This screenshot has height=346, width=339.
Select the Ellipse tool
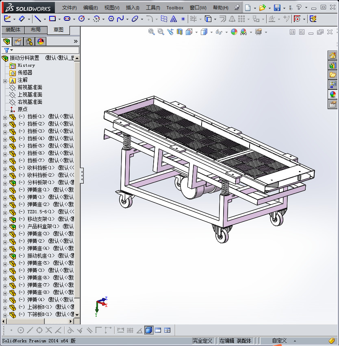135,19
